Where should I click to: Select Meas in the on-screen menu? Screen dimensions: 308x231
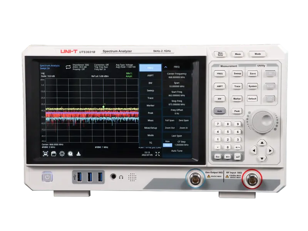150,121
